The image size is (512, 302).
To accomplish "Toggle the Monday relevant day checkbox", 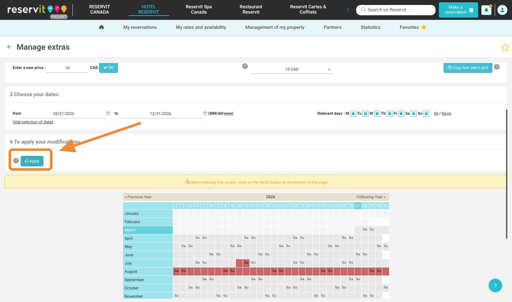I will pos(353,114).
